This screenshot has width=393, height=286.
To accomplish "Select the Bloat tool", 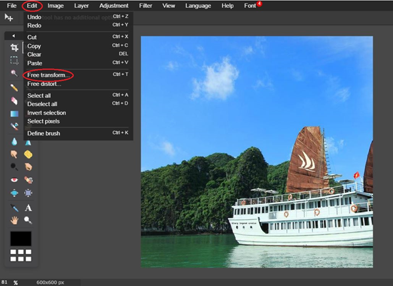I will 14,193.
